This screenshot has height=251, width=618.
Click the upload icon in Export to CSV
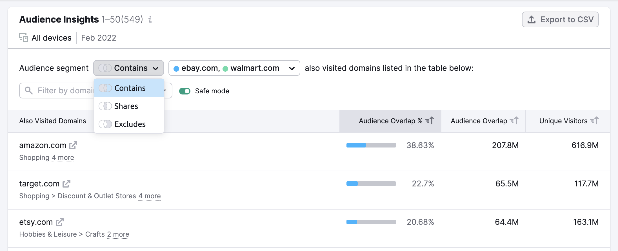[532, 19]
